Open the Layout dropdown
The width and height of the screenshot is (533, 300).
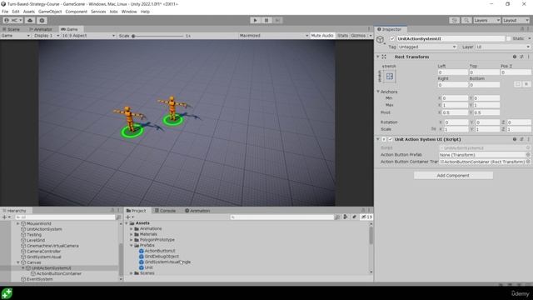click(x=516, y=20)
